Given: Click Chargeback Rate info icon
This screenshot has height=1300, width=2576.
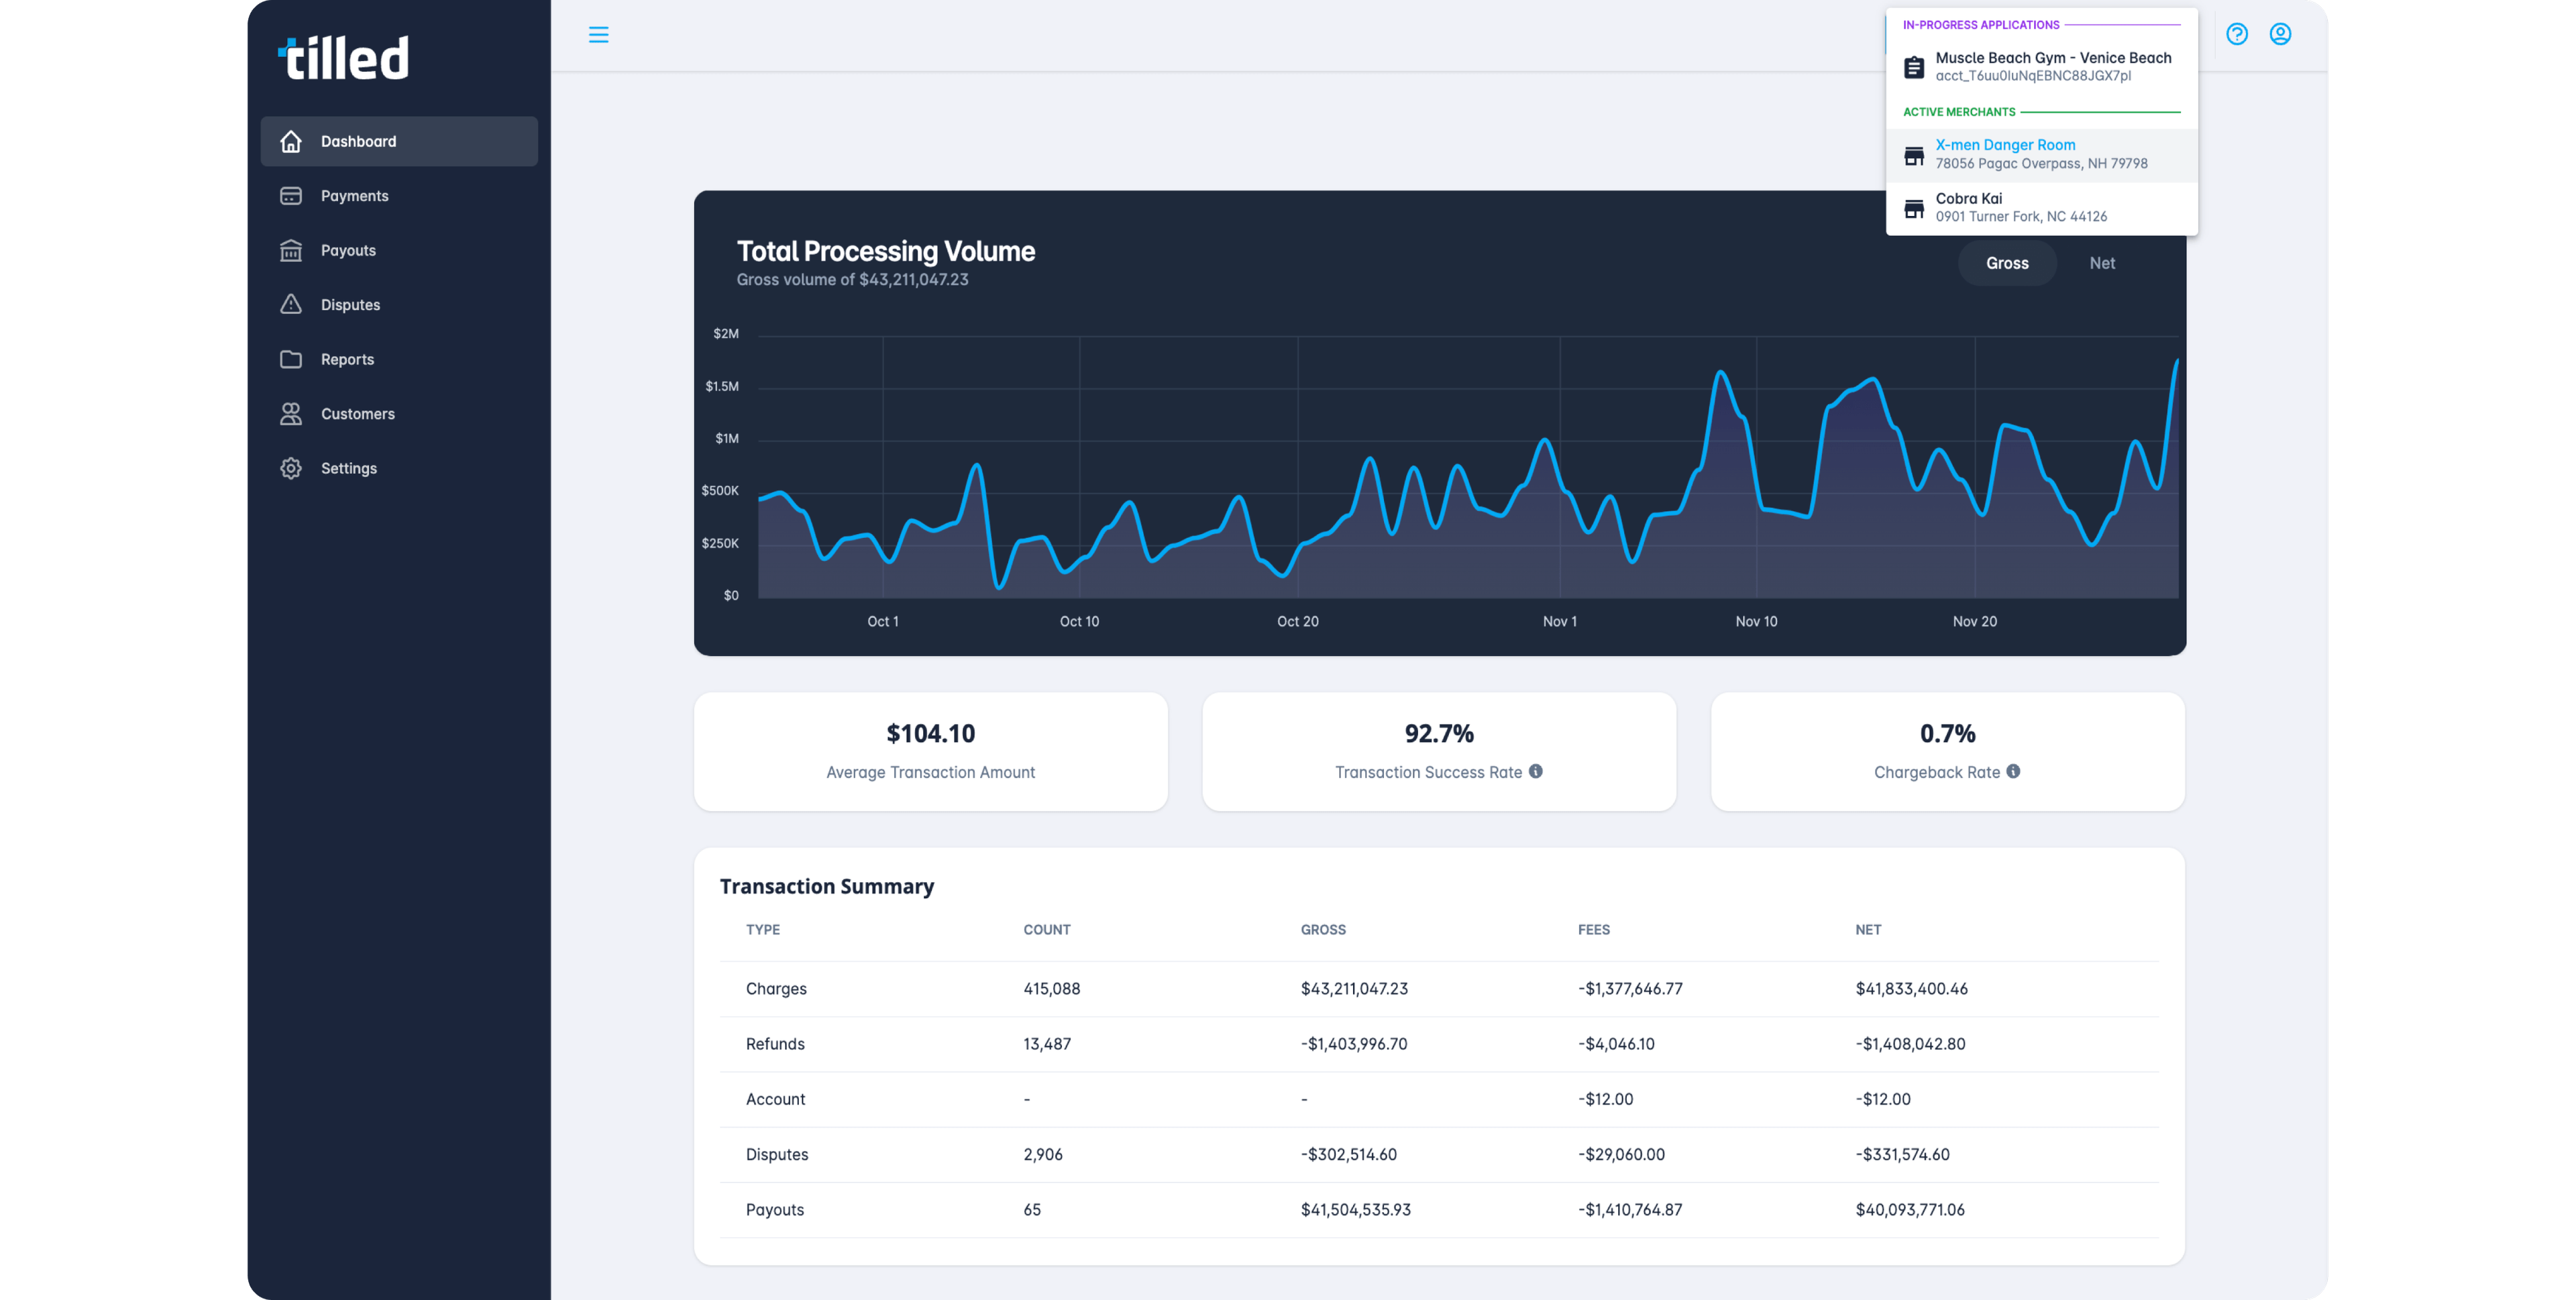Looking at the screenshot, I should pos(2013,771).
